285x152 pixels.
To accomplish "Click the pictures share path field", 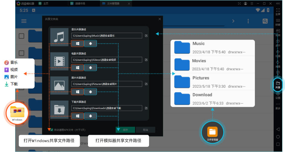I will [x=107, y=84].
